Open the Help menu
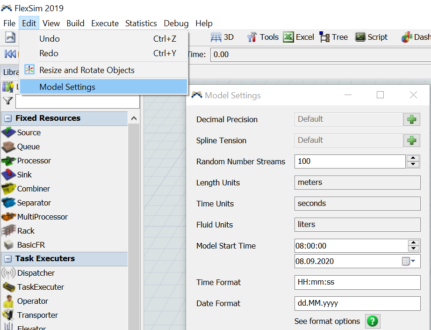 204,23
